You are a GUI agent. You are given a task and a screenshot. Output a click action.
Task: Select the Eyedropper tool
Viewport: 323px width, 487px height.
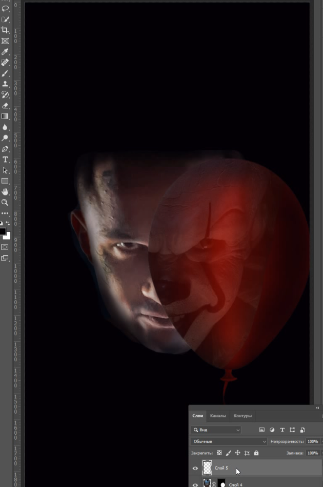tap(5, 51)
